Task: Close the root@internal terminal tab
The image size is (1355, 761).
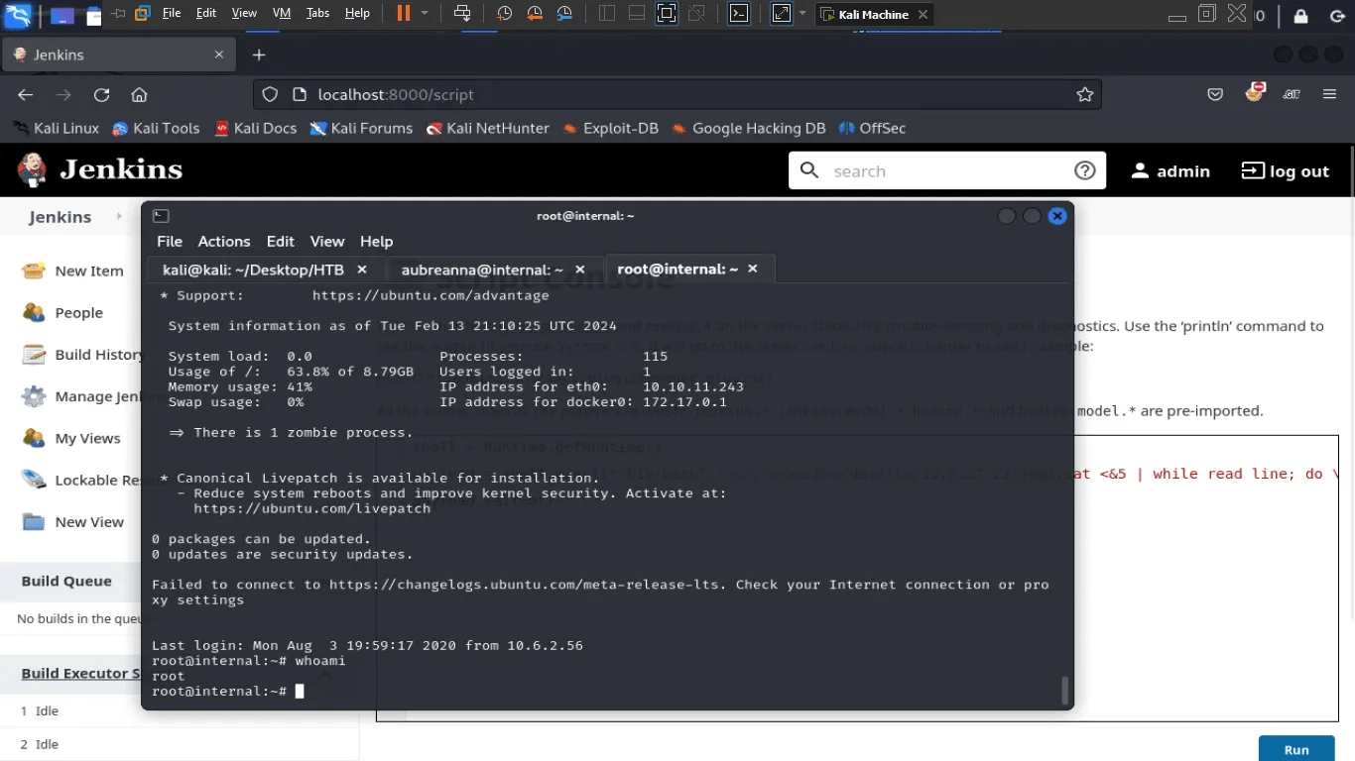Action: click(753, 269)
